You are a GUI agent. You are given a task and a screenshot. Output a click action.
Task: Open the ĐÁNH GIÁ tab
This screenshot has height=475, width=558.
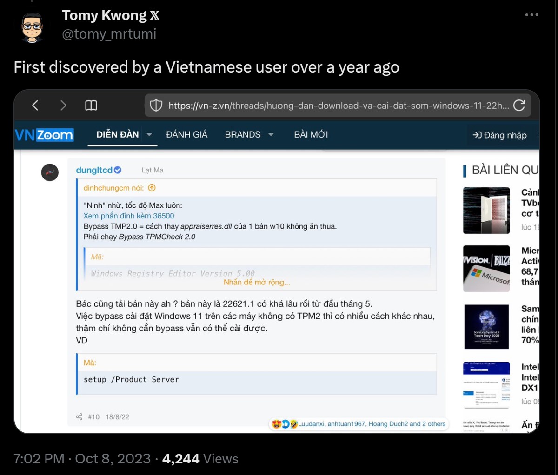(186, 134)
